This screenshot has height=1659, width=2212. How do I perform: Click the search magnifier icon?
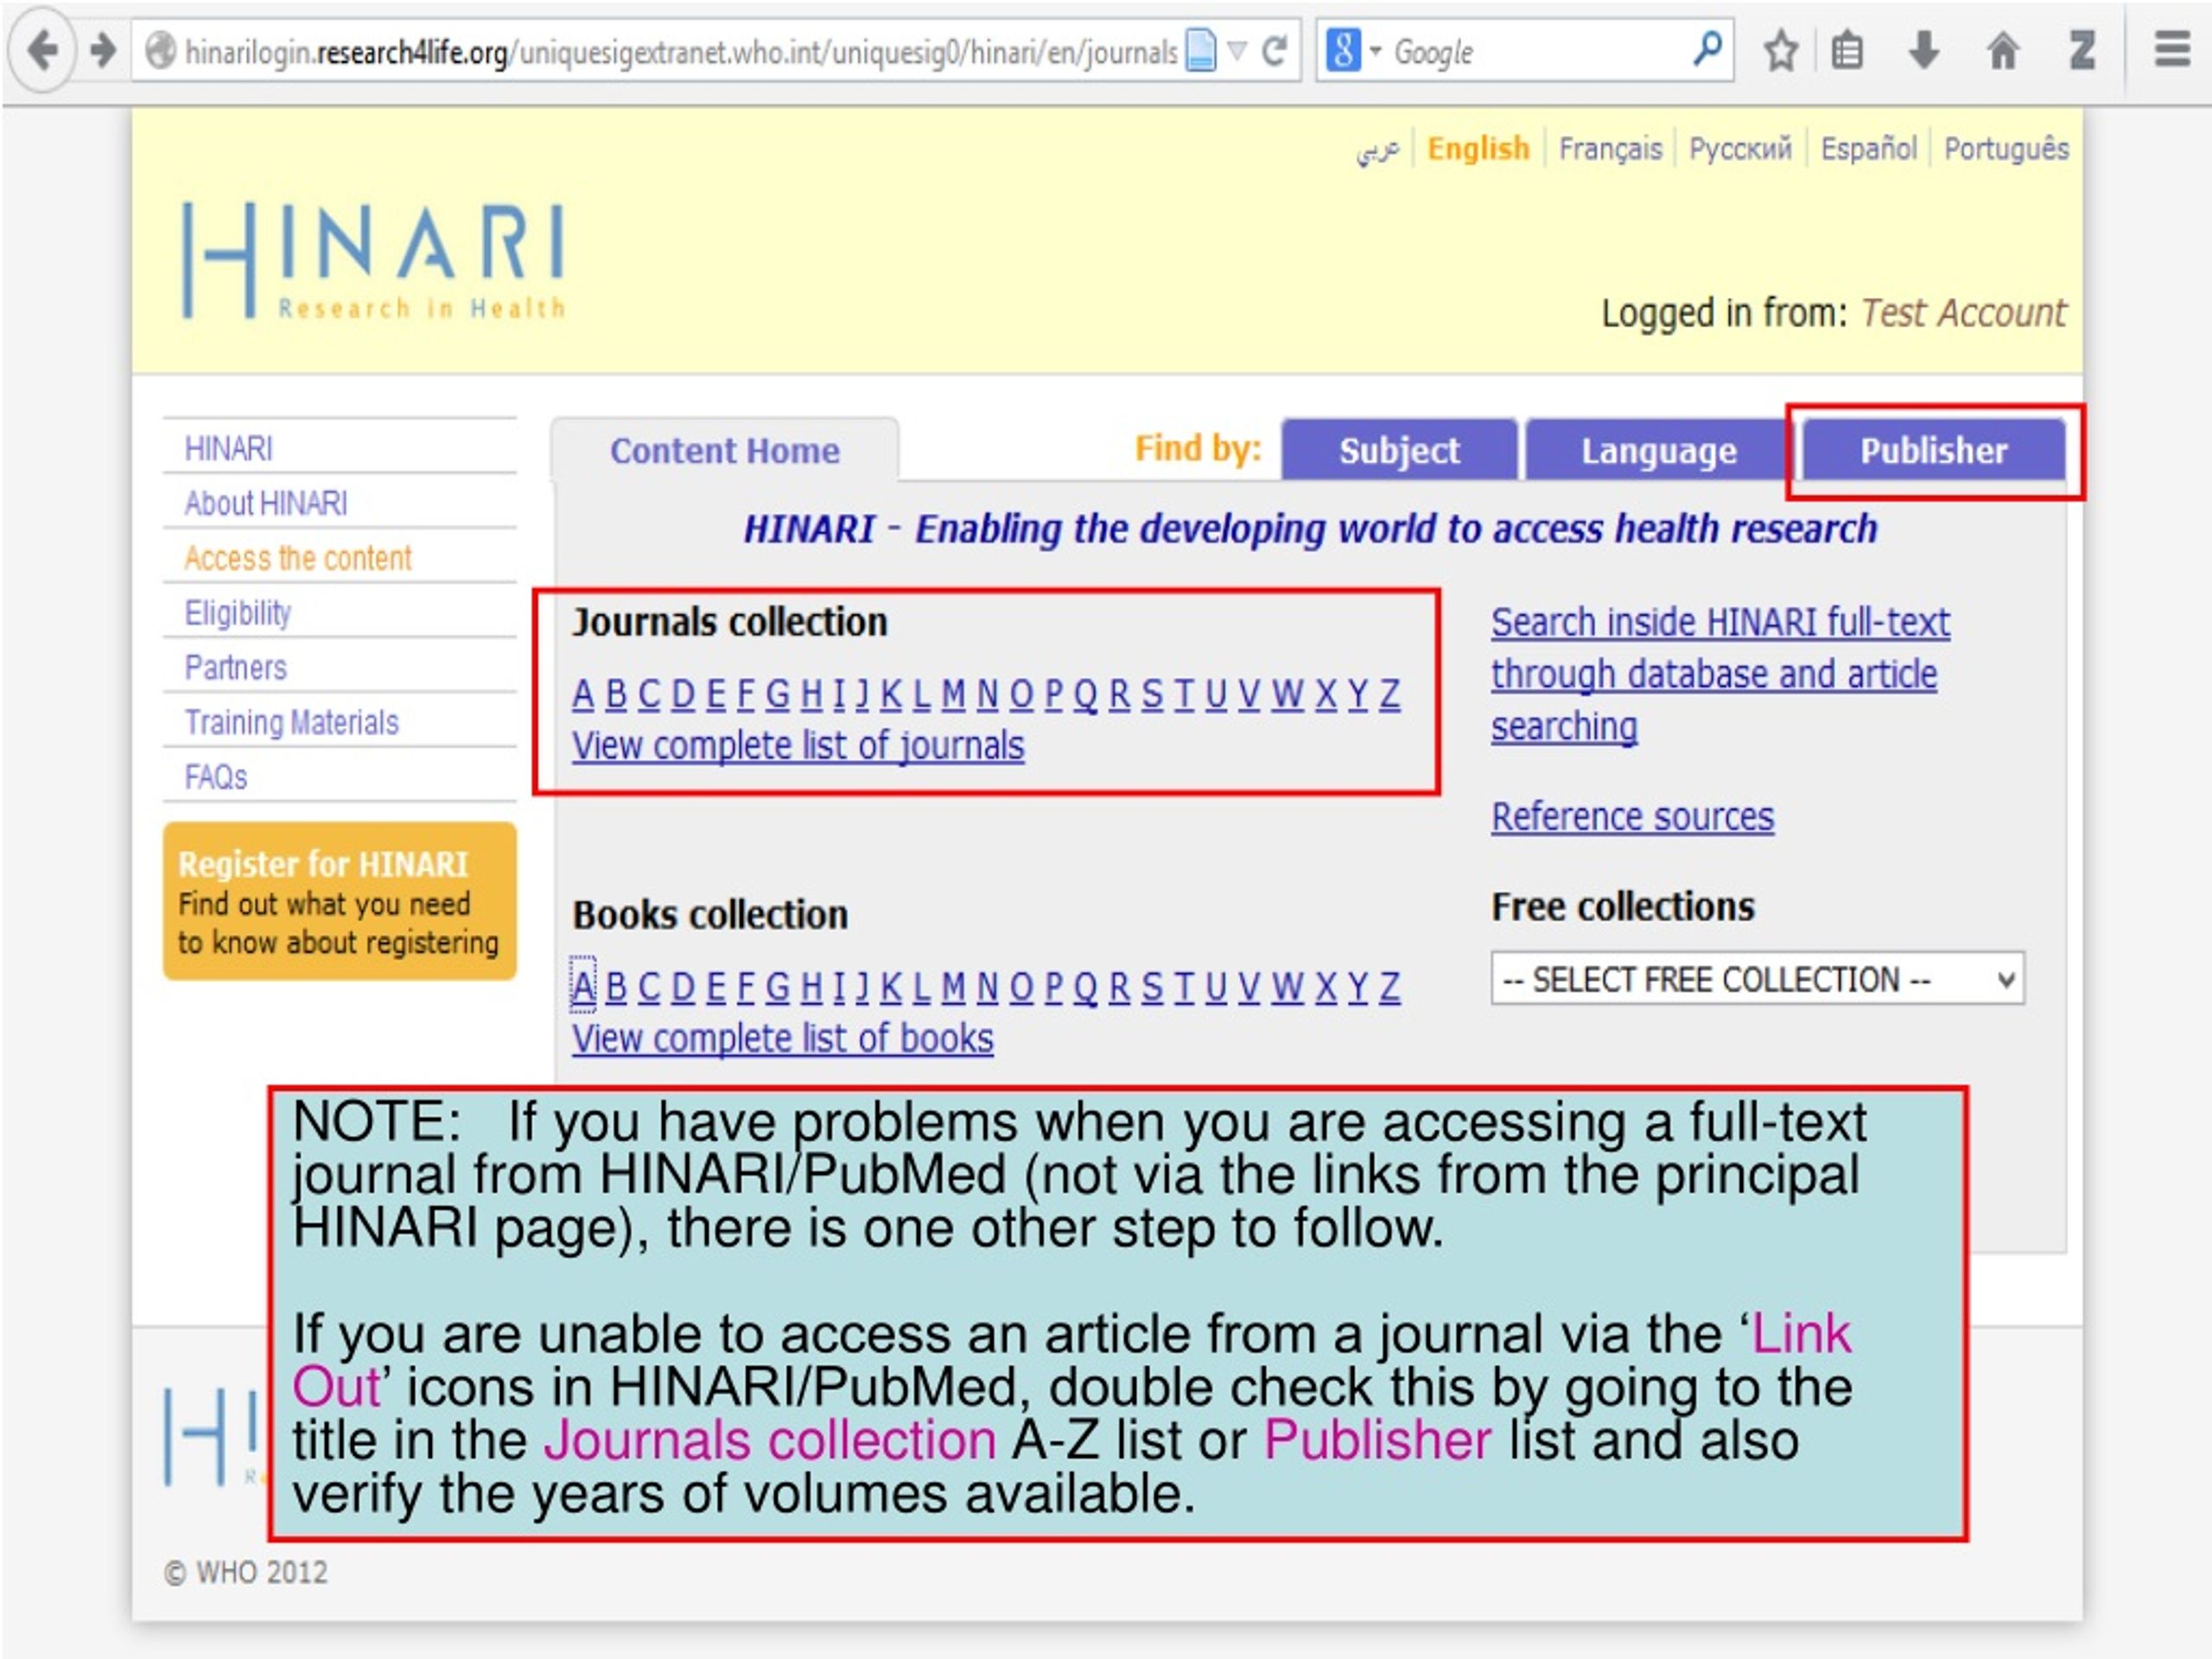(x=1707, y=48)
